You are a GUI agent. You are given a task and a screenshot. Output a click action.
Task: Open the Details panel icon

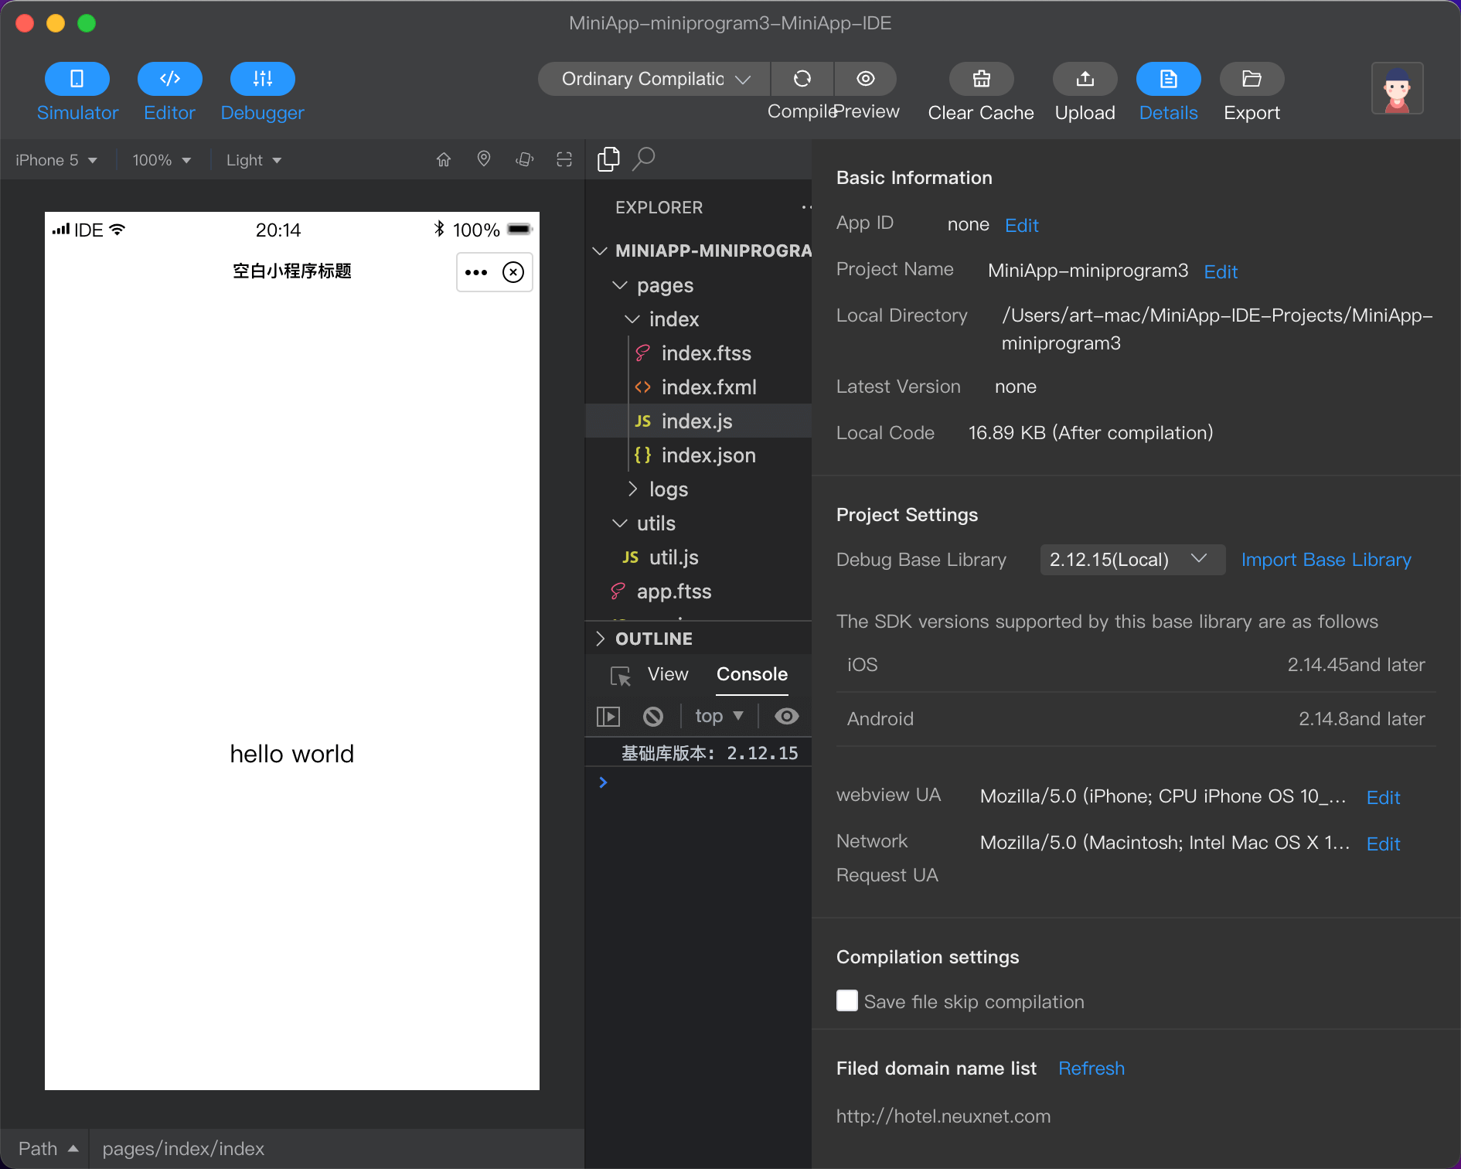pos(1169,79)
